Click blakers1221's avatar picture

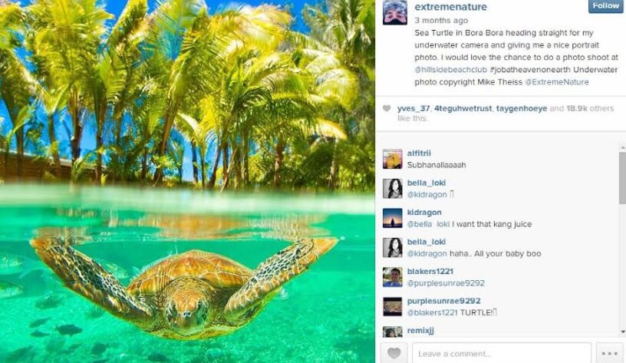pos(392,277)
